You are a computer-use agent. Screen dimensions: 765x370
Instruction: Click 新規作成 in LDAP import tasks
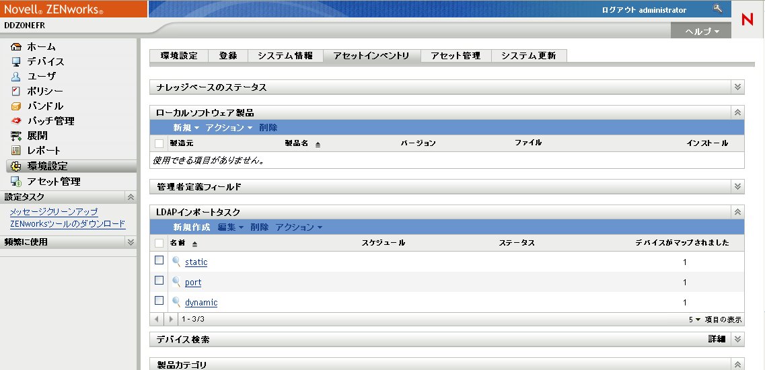click(x=191, y=227)
